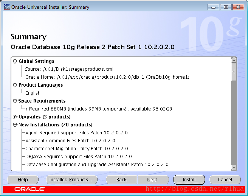248x196 pixels.
Task: Select the Source: /u01/Disk1/stage/products.xml row
Action: point(69,69)
